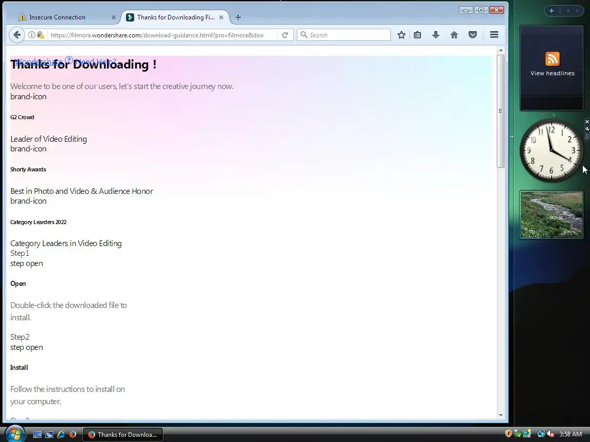Launch Firefox from Quick Launch
Image resolution: width=590 pixels, height=442 pixels.
[x=73, y=434]
